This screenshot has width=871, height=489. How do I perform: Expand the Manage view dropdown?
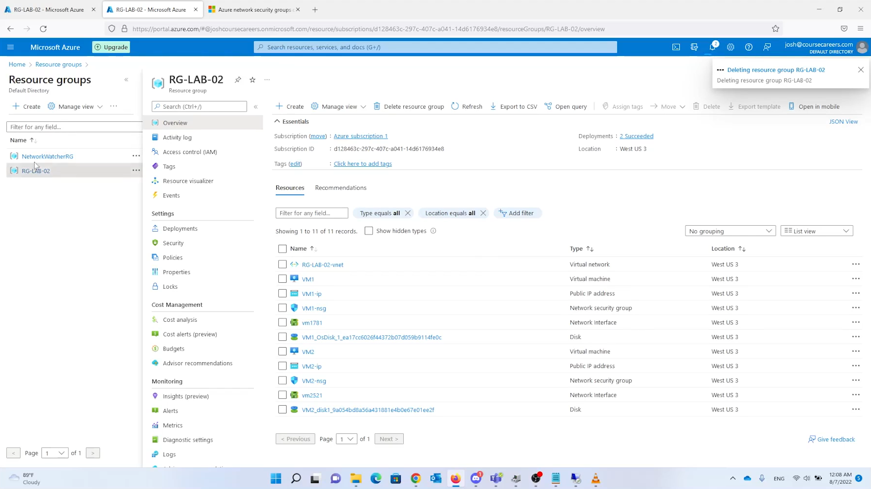pos(338,106)
